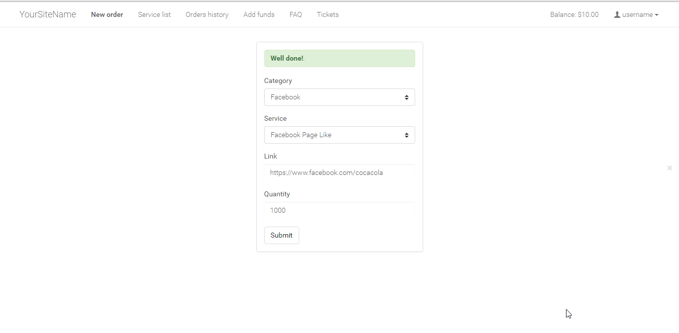The image size is (679, 333).
Task: Click the Service field label
Action: pos(275,119)
